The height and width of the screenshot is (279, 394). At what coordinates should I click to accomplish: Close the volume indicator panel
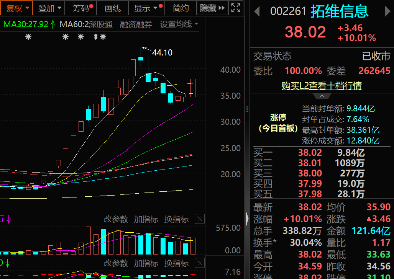(x=200, y=219)
